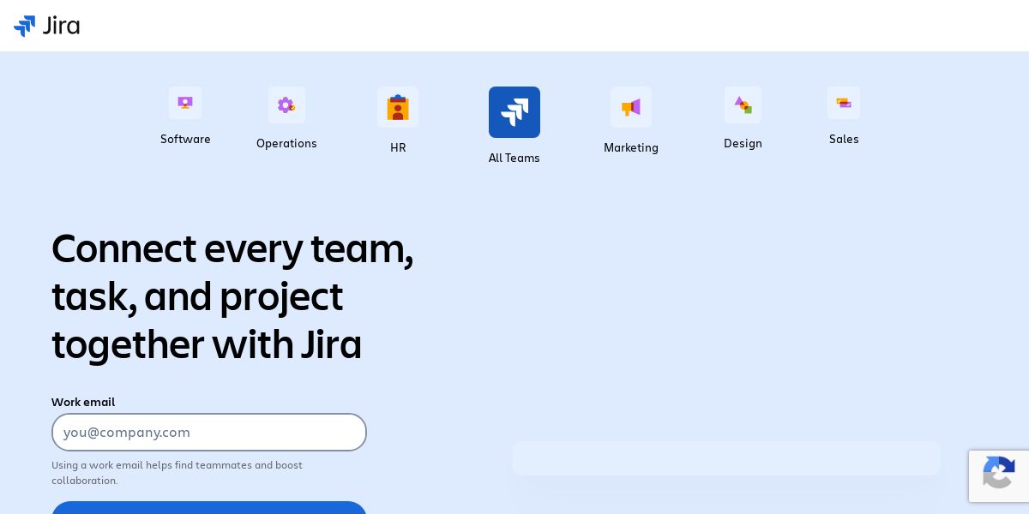This screenshot has width=1029, height=514.
Task: Switch to the Marketing tab label
Action: 631,147
